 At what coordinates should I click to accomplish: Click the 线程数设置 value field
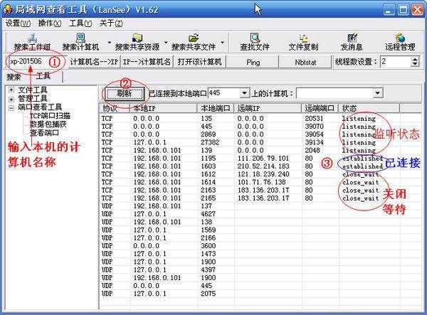coord(396,61)
